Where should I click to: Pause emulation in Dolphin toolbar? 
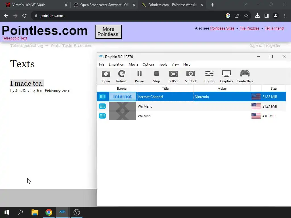click(x=139, y=76)
